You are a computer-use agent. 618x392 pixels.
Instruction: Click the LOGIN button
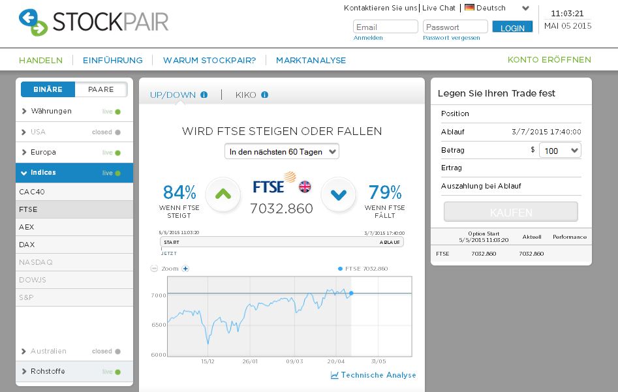tap(512, 27)
